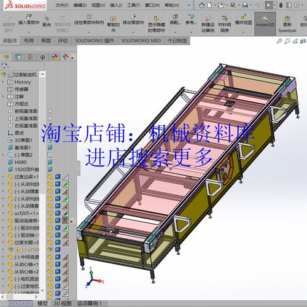307x307 pixels.
Task: Change the display mode cube for 过渡边梁<1
Action: tap(58, 177)
